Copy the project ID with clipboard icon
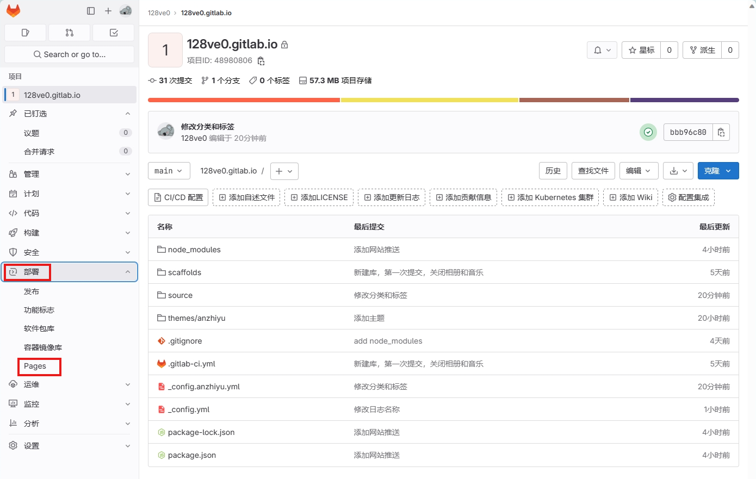This screenshot has width=756, height=479. tap(261, 61)
